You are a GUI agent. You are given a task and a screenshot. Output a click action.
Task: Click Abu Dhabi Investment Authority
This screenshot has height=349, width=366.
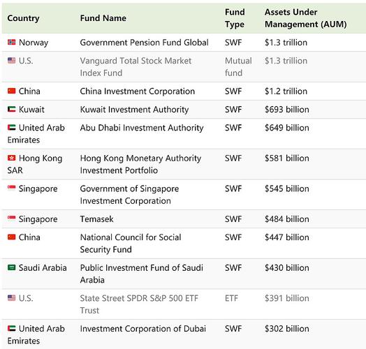coord(142,128)
